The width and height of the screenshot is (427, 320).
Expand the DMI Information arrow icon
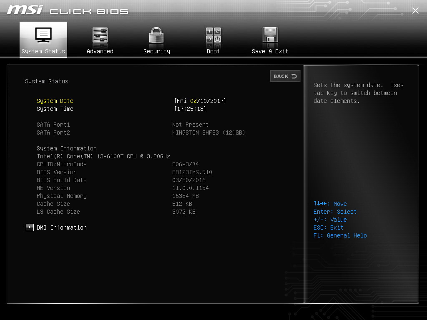pyautogui.click(x=30, y=227)
